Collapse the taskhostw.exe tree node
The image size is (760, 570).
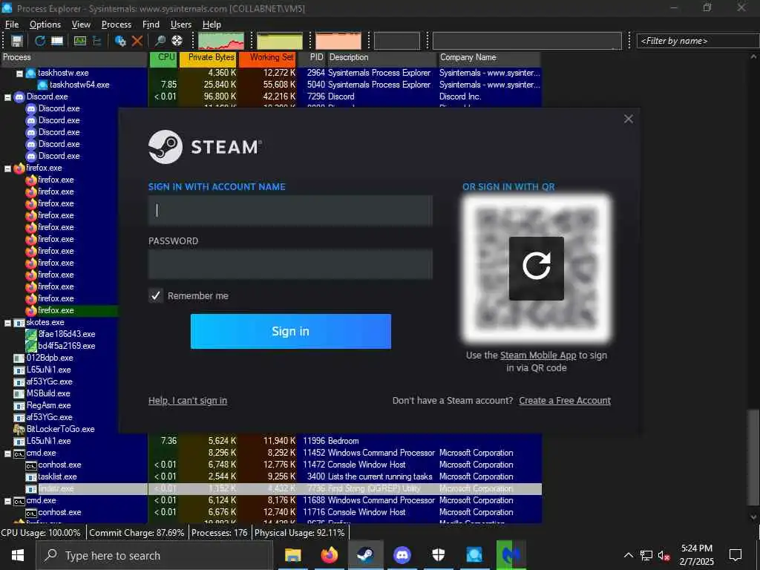point(19,73)
